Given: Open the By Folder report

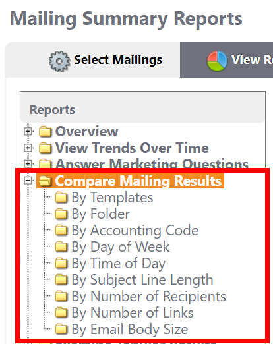Looking at the screenshot, I should pos(101,214).
